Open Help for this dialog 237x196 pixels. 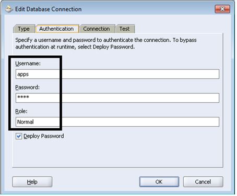32,182
